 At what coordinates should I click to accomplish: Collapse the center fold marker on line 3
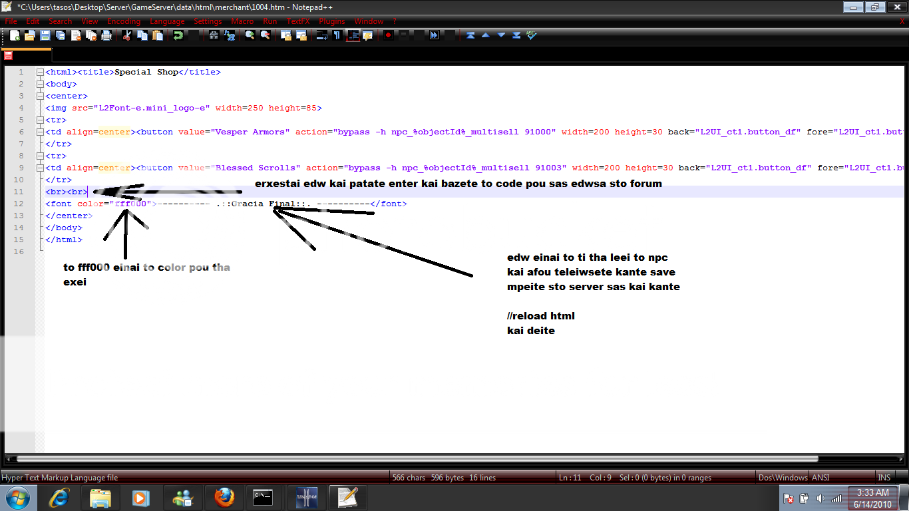(41, 96)
